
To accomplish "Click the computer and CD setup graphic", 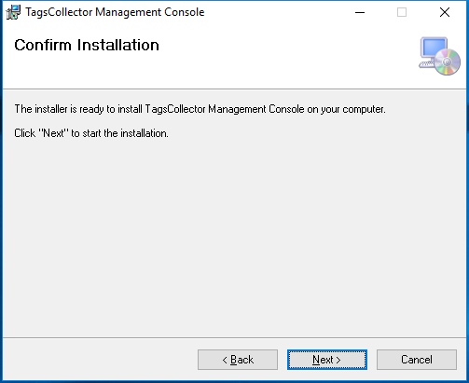I will tap(439, 56).
